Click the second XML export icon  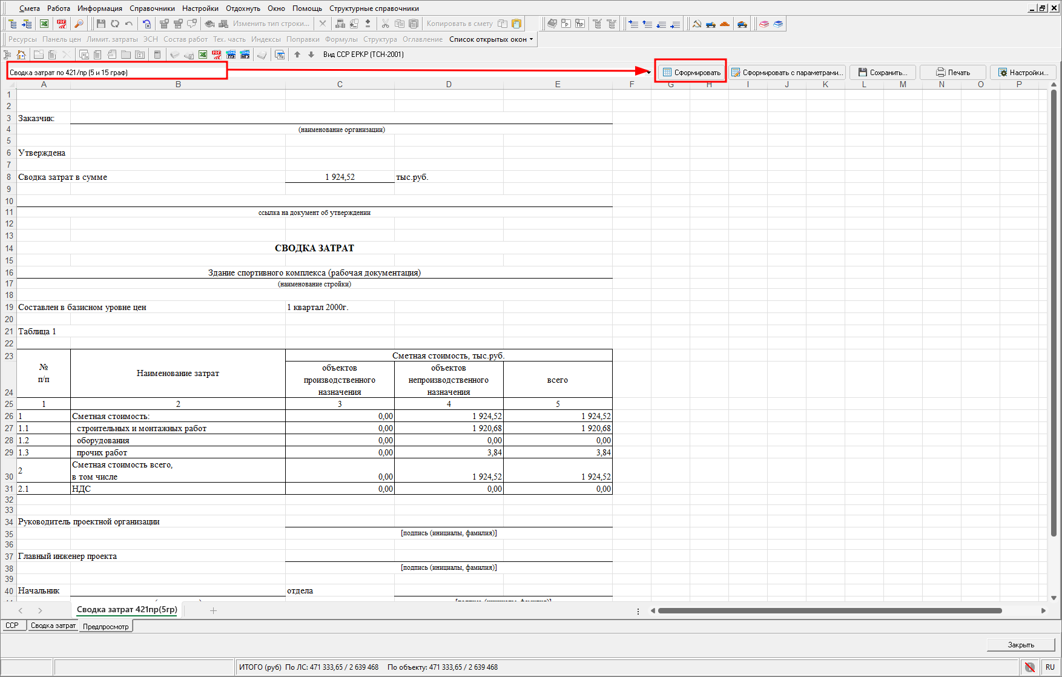pos(245,54)
